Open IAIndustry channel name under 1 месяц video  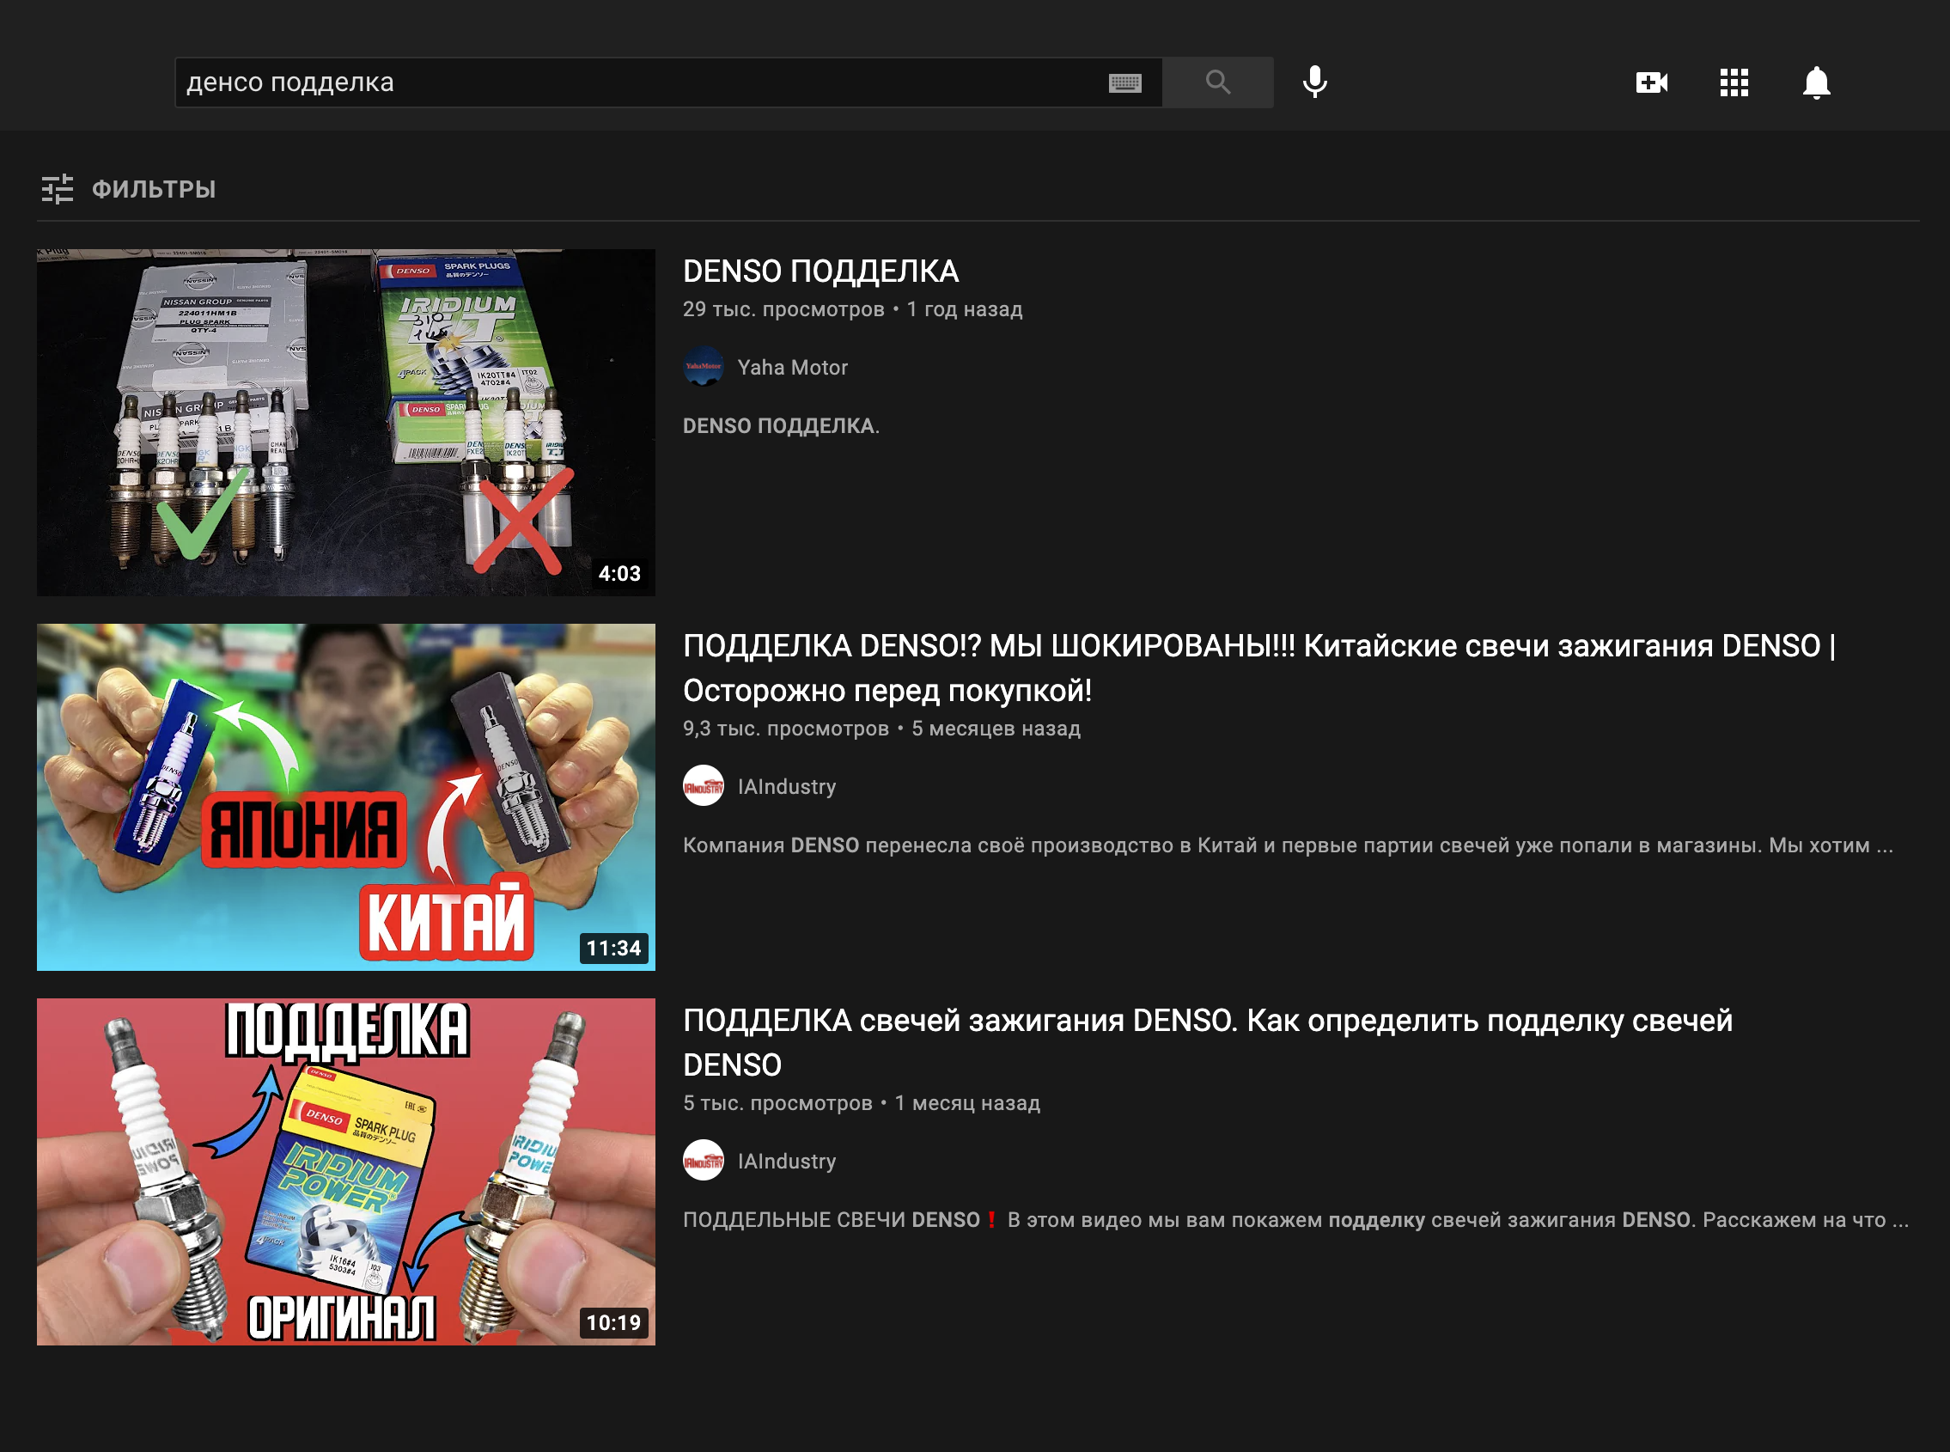[x=787, y=1161]
